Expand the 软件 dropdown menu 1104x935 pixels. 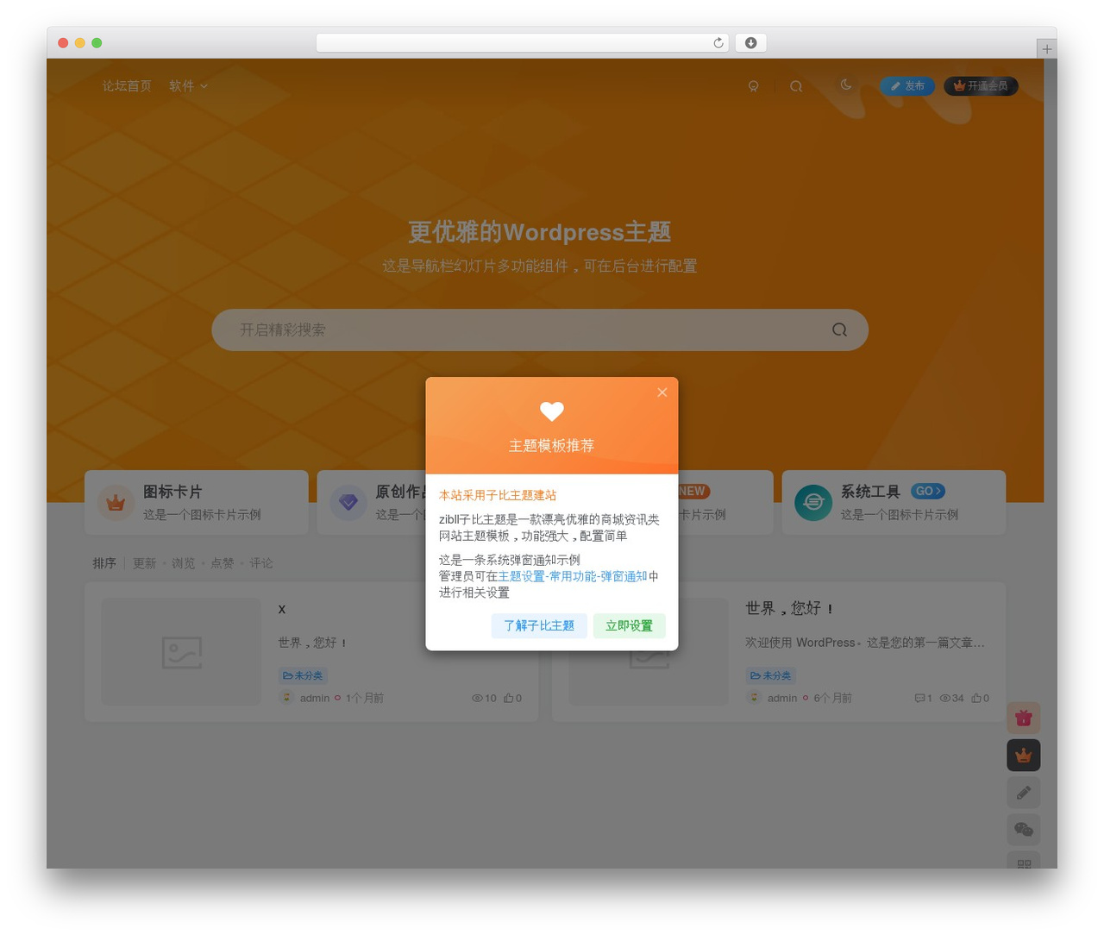click(x=188, y=85)
